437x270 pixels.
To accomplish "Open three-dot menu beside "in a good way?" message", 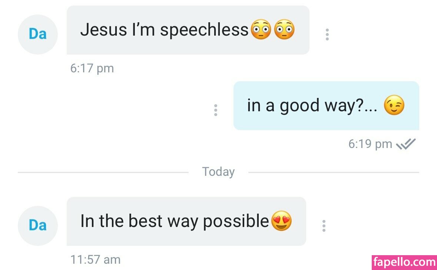I will pos(215,110).
